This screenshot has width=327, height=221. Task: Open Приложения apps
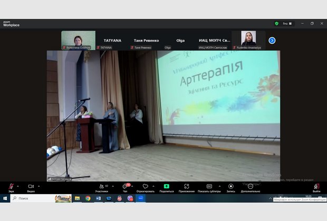point(187,187)
